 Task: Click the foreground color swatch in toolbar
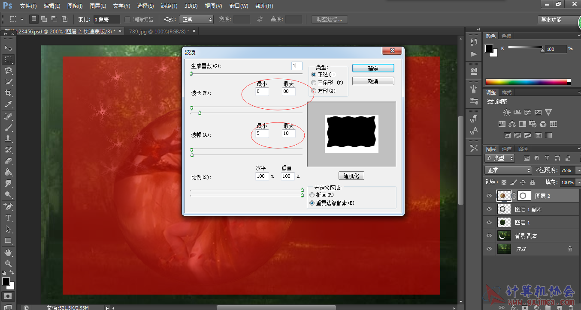[6, 281]
